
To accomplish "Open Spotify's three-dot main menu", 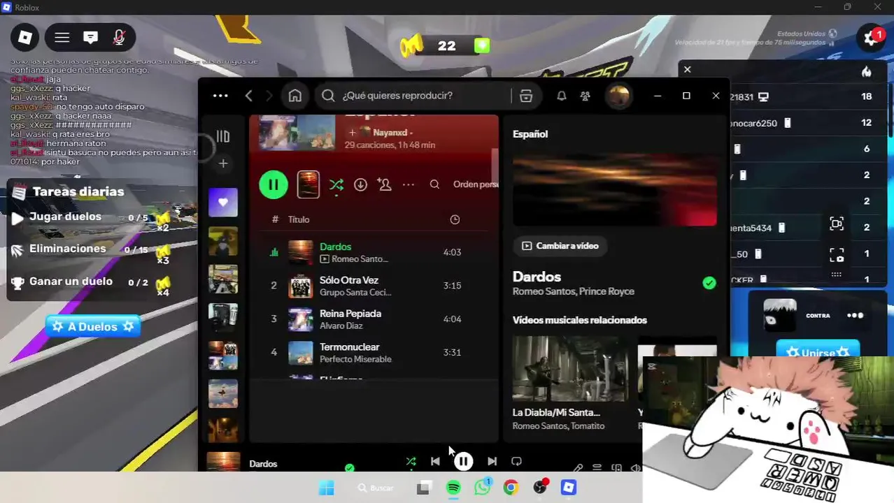I will pyautogui.click(x=220, y=96).
